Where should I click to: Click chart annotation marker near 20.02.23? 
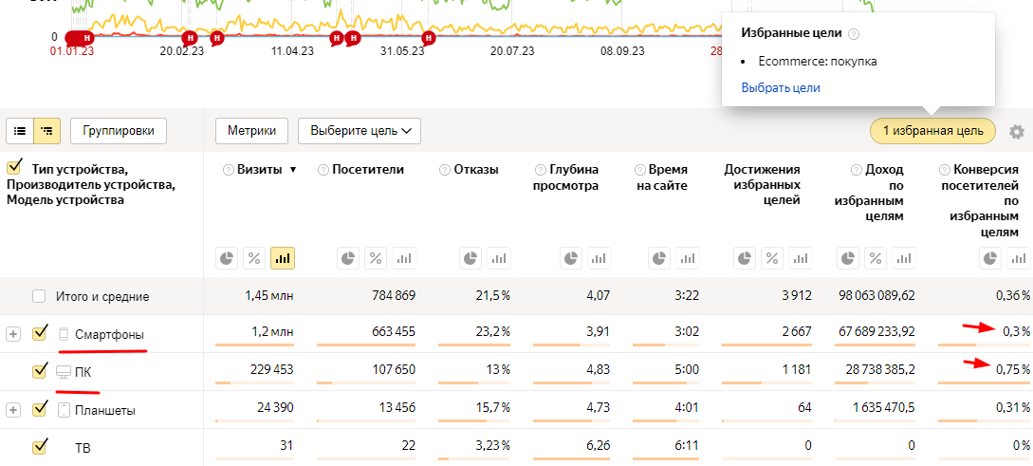[191, 37]
